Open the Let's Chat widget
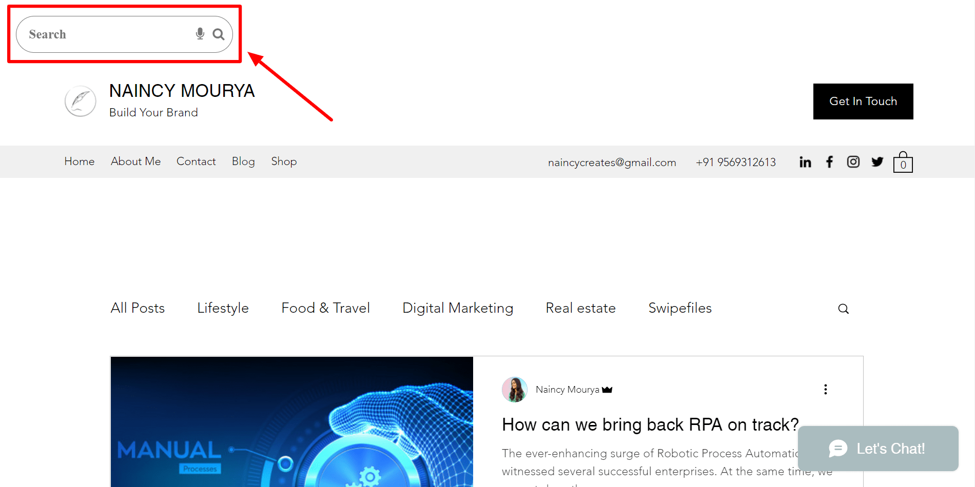The width and height of the screenshot is (975, 487). 878,448
